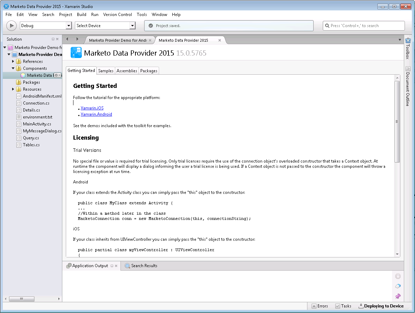Click the Run (play) button

tap(11, 25)
